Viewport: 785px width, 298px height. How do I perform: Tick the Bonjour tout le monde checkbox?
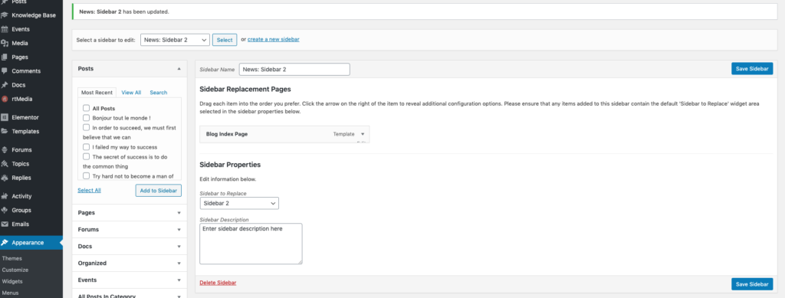86,118
